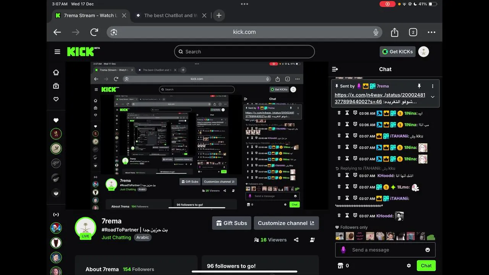Open chat settings gear

pyautogui.click(x=409, y=265)
